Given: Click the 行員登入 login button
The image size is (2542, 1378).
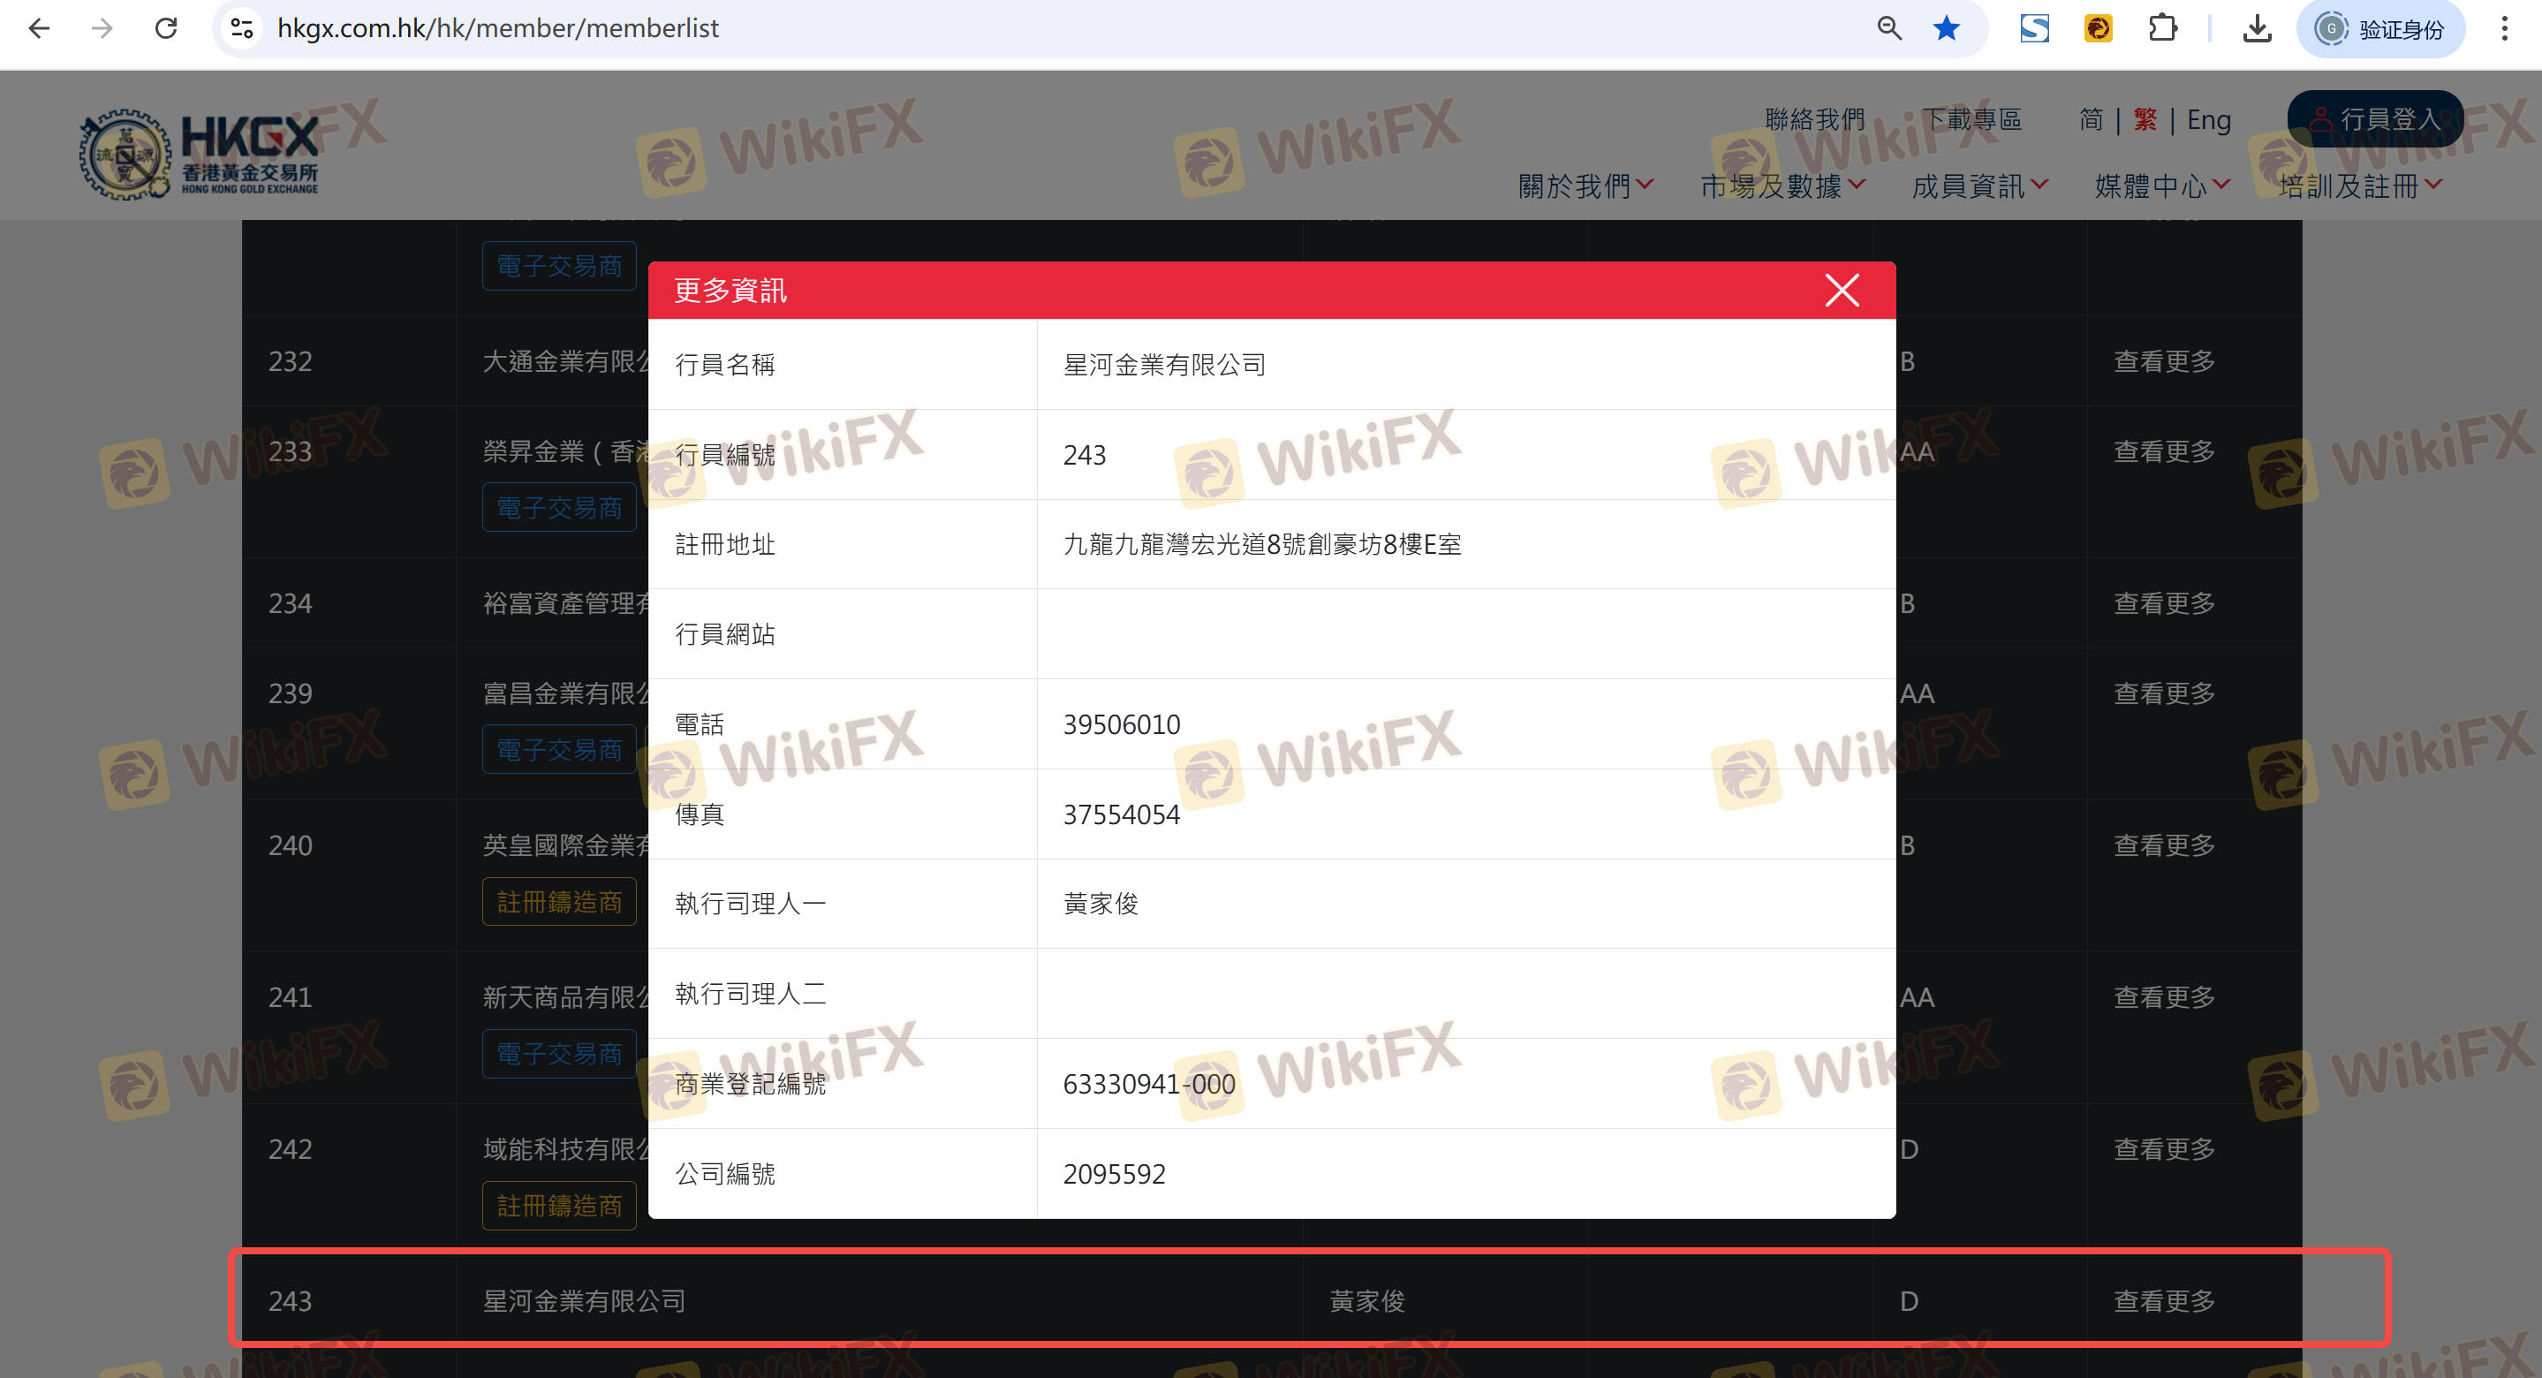Looking at the screenshot, I should tap(2374, 119).
